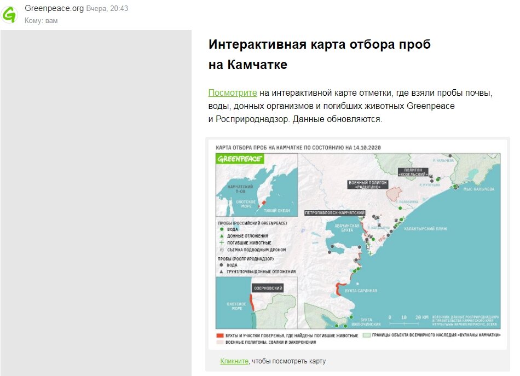Click the 'Съемка подводным дроном' legend icon
The image size is (520, 376).
coord(222,250)
